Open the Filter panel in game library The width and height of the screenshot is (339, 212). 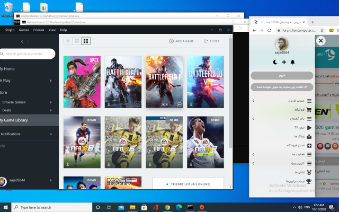[211, 41]
